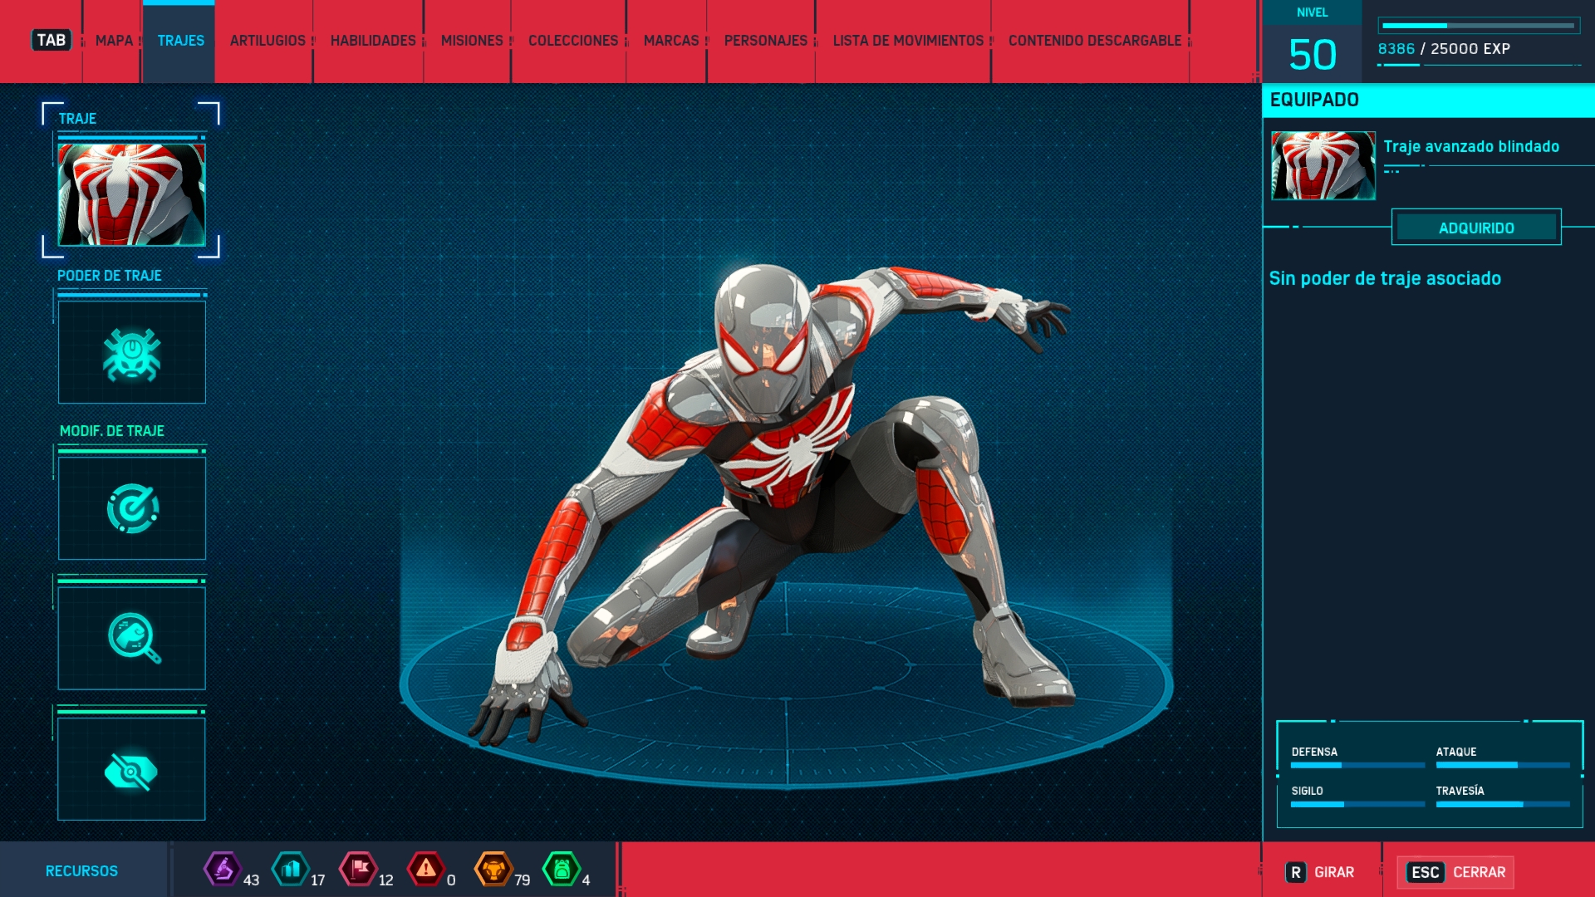Click the level 50 indicator
This screenshot has height=897, width=1595.
tap(1313, 55)
